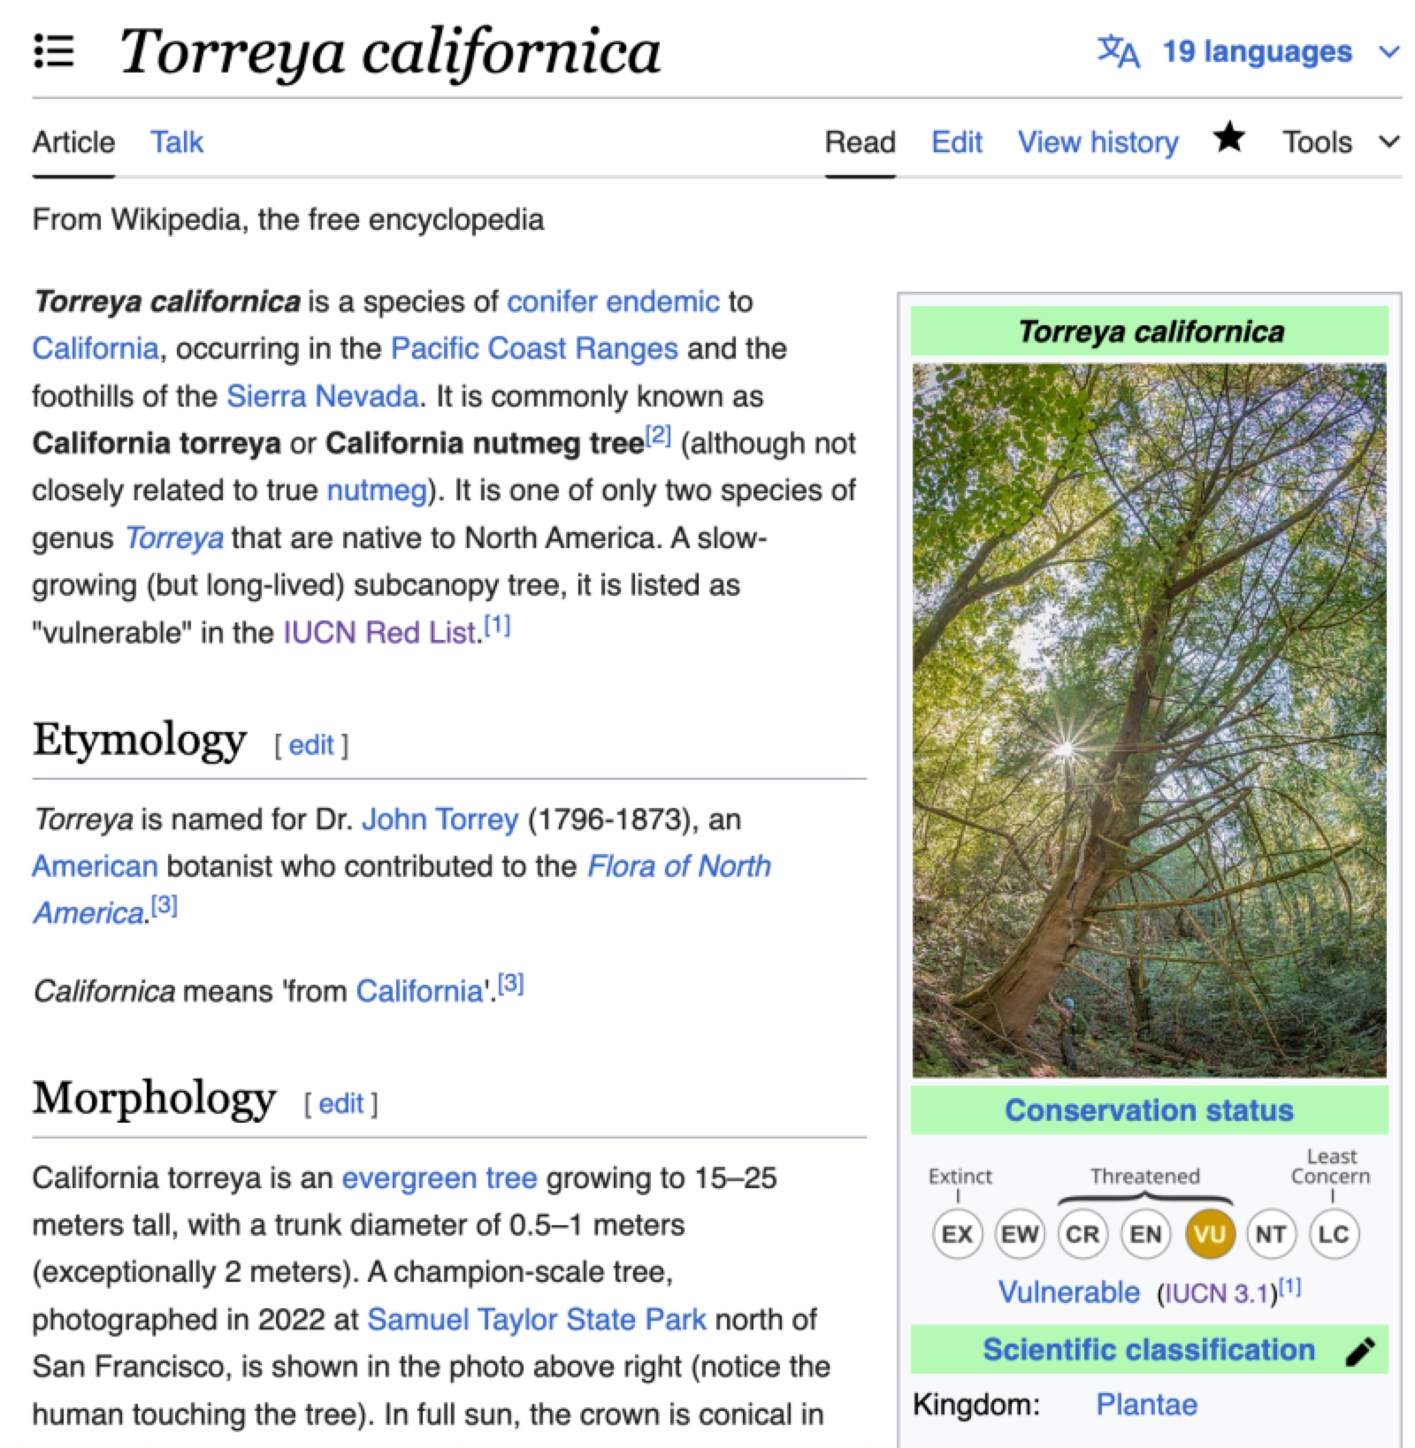
Task: Follow the IUCN Red List link
Action: pos(379,632)
